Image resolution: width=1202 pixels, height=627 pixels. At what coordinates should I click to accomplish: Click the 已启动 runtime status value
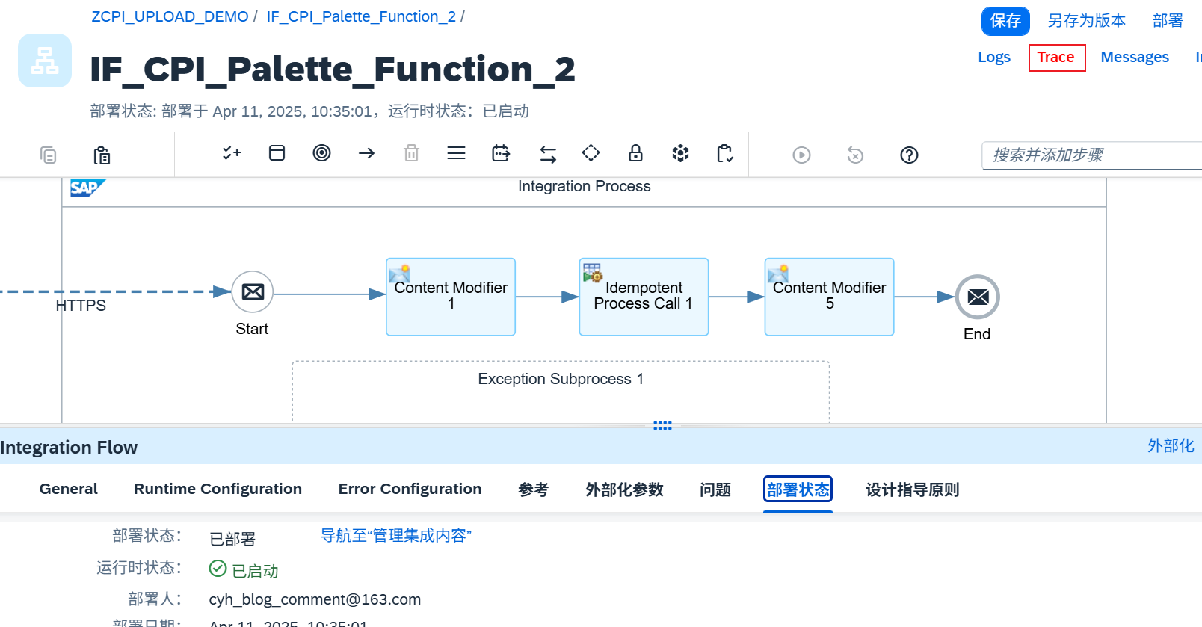pyautogui.click(x=255, y=571)
